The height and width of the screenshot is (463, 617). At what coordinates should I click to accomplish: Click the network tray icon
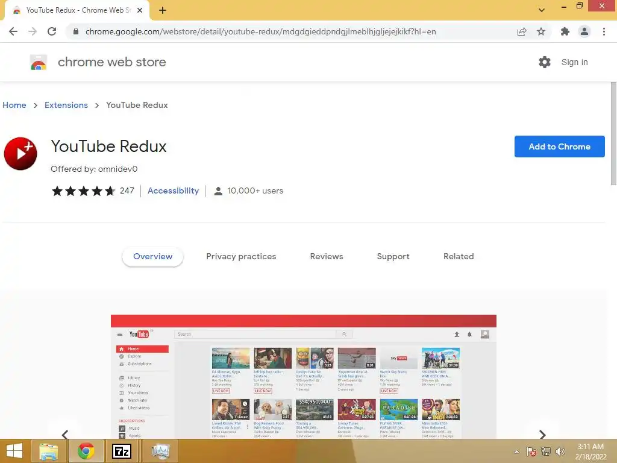[546, 452]
